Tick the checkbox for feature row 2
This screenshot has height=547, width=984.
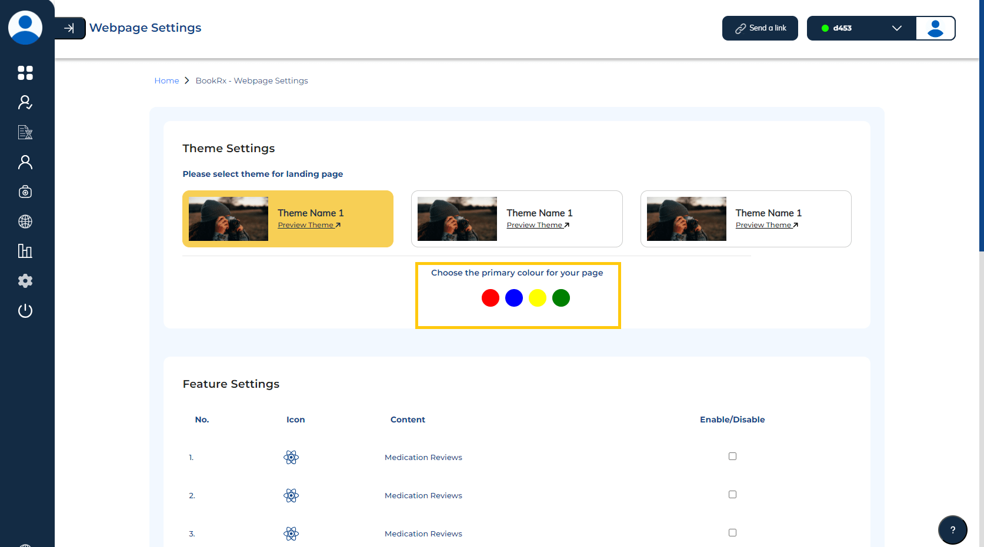point(732,495)
